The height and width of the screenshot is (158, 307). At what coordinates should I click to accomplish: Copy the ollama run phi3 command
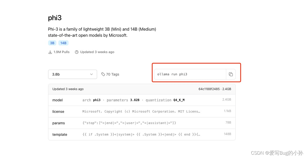coord(231,74)
